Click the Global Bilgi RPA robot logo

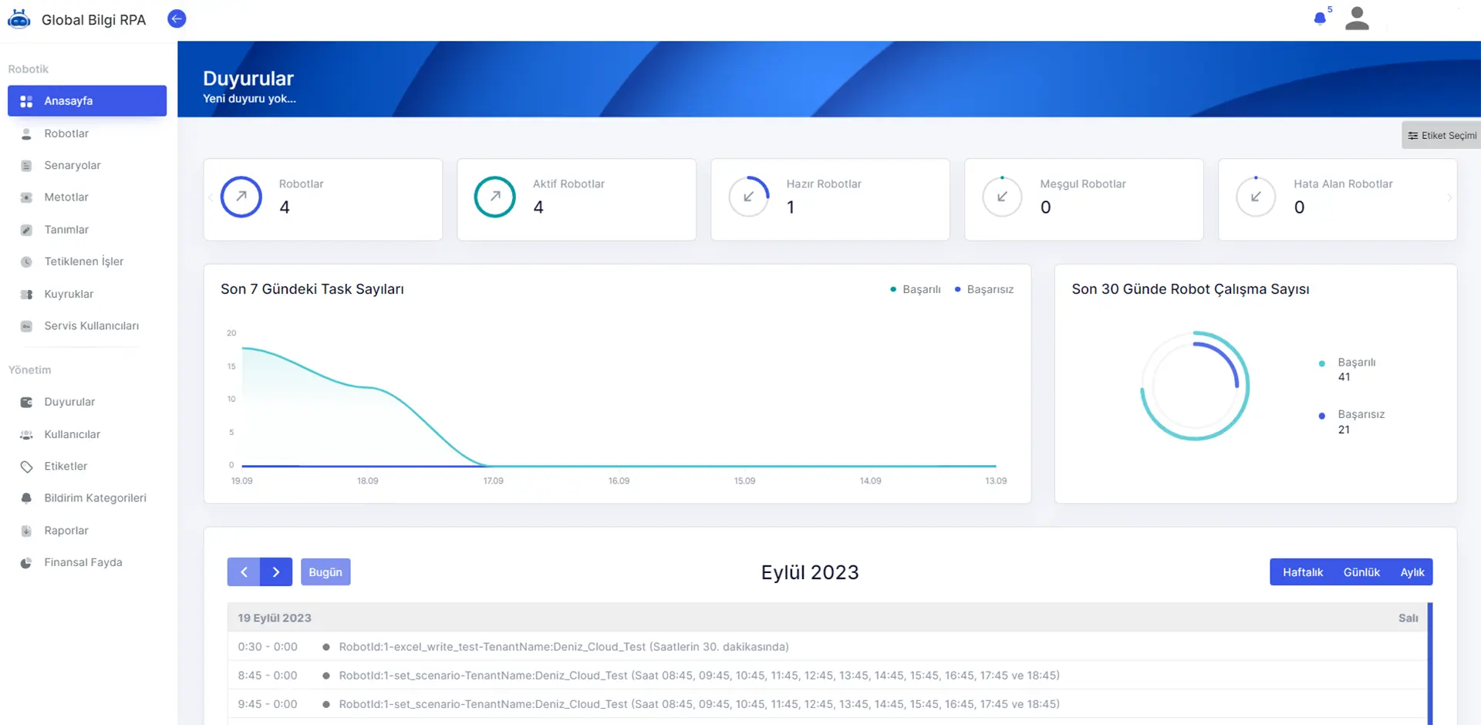point(19,19)
